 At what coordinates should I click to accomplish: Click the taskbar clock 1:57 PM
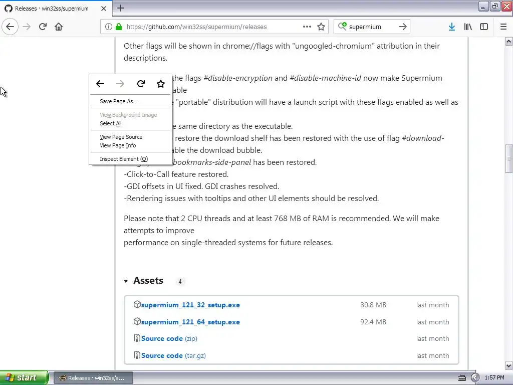pyautogui.click(x=494, y=378)
